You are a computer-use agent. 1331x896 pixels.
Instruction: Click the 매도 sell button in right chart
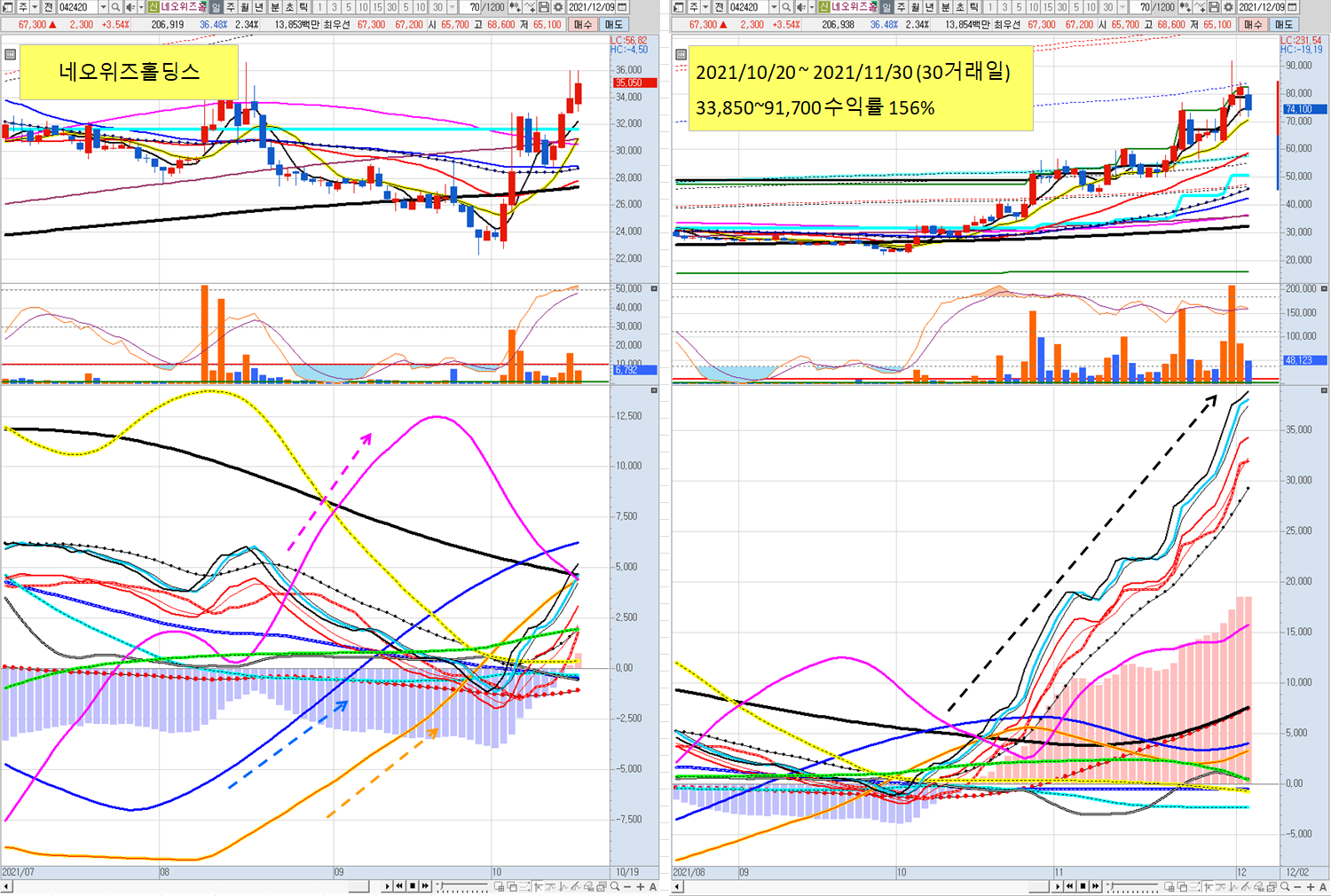(x=1284, y=25)
